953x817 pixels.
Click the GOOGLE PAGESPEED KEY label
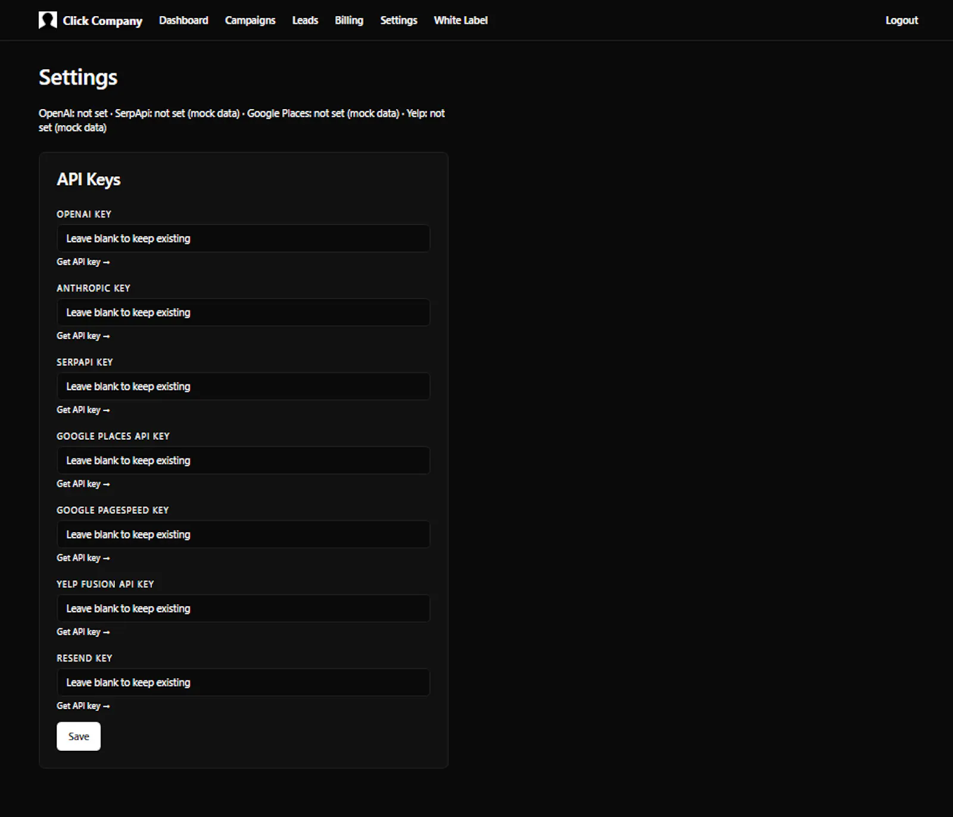coord(113,510)
